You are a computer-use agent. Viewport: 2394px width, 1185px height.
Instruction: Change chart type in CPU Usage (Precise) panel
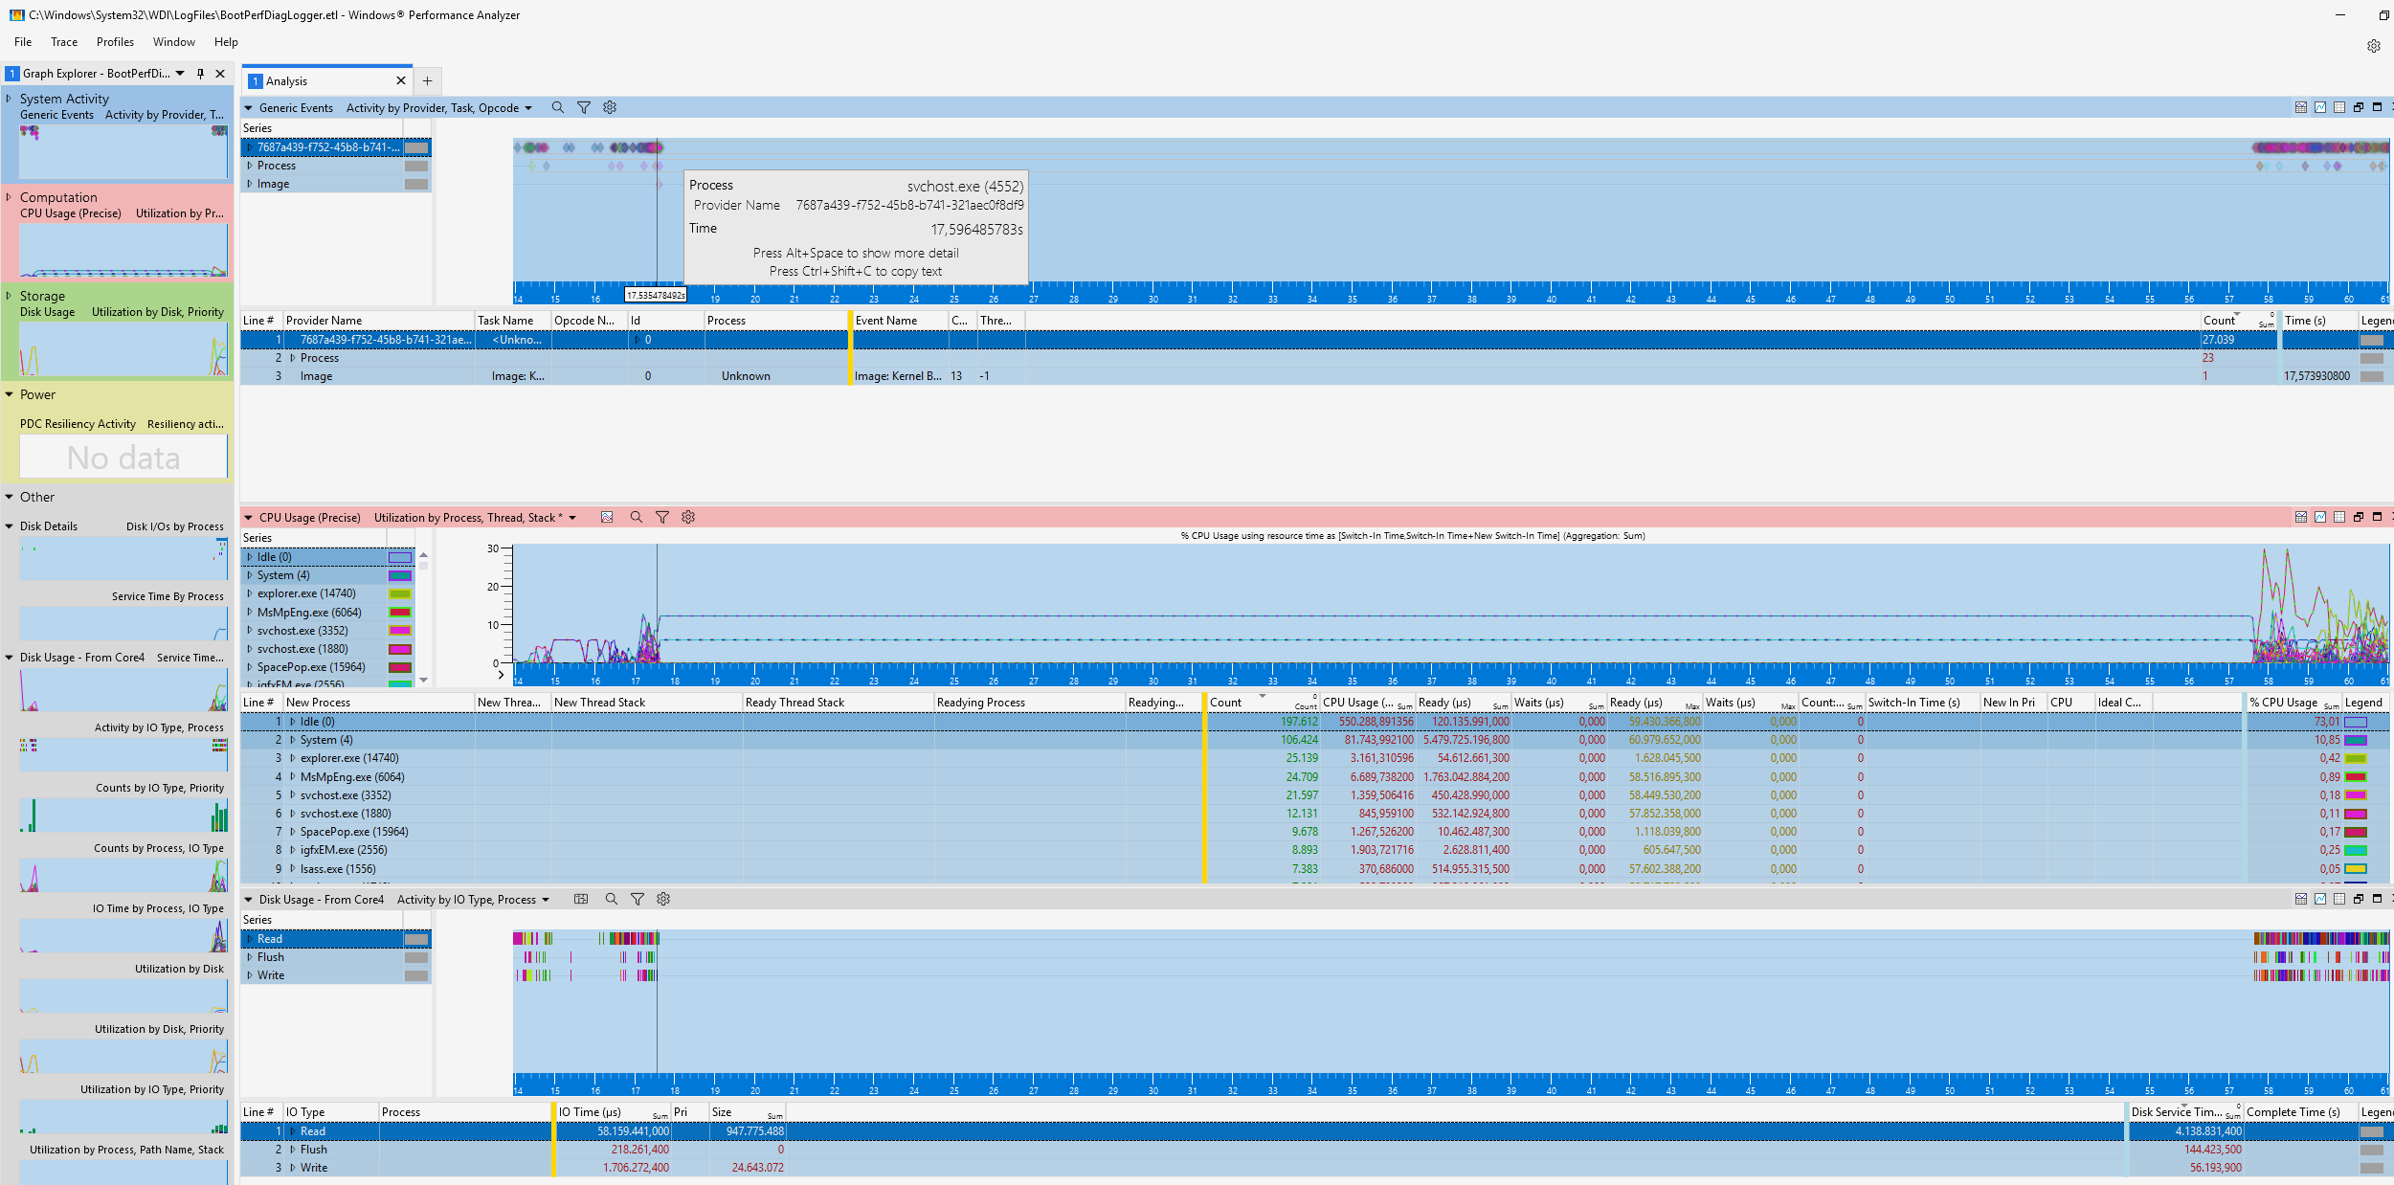coord(607,518)
